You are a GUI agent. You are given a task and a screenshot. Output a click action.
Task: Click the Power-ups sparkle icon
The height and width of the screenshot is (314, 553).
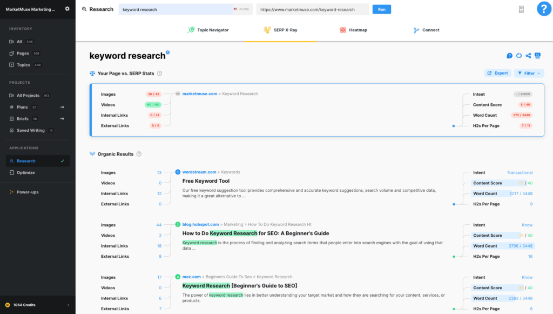(x=12, y=192)
